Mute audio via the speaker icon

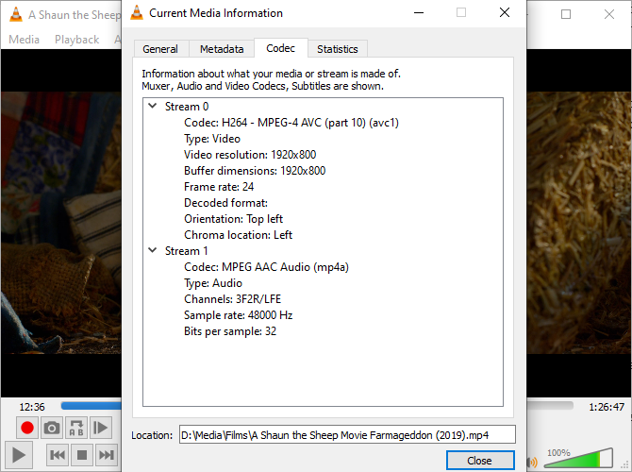tap(532, 462)
